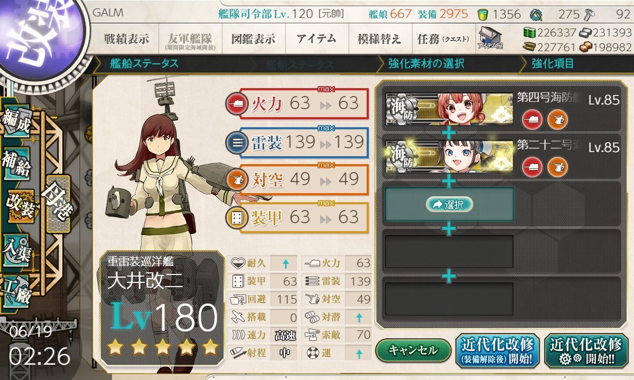Open the 図鑑表示 encyclopedia tab

click(254, 39)
